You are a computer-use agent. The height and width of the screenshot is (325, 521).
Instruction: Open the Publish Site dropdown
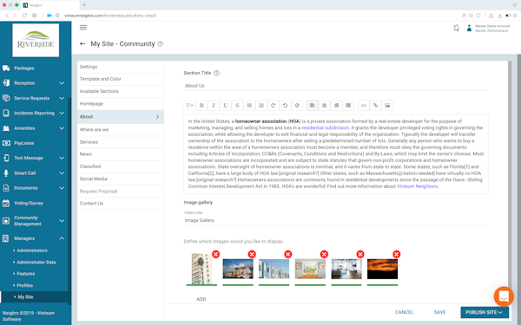point(485,312)
